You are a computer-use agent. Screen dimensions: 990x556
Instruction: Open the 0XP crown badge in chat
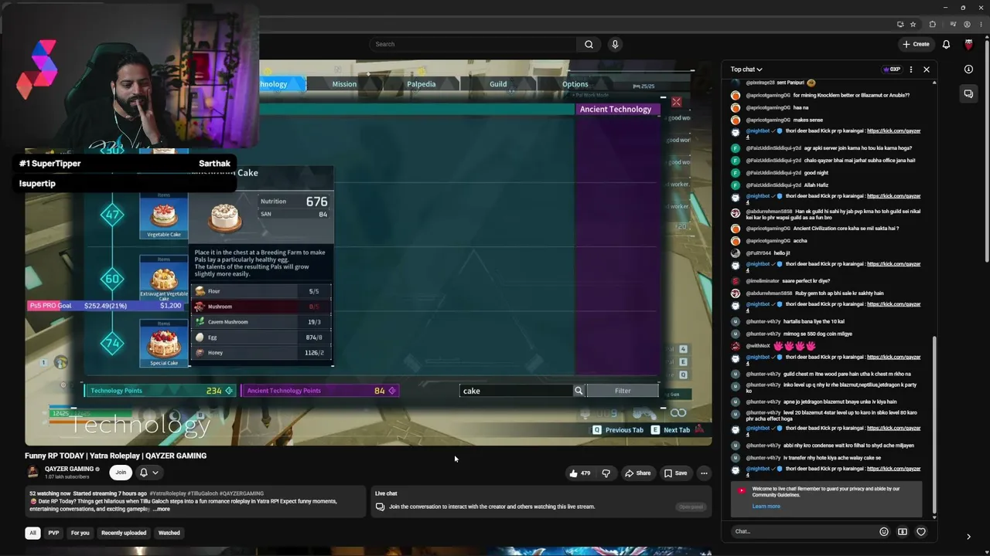(892, 69)
